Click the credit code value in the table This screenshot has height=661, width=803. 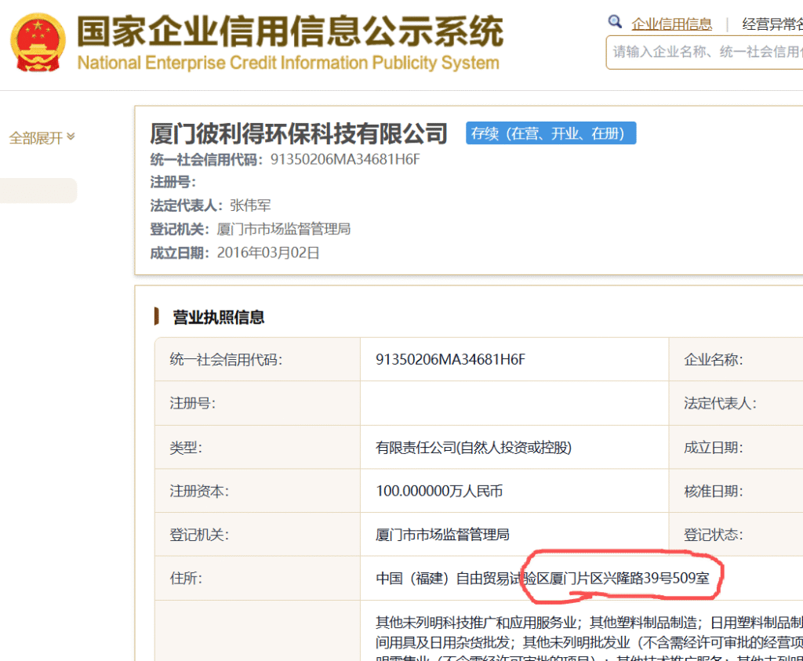point(451,359)
